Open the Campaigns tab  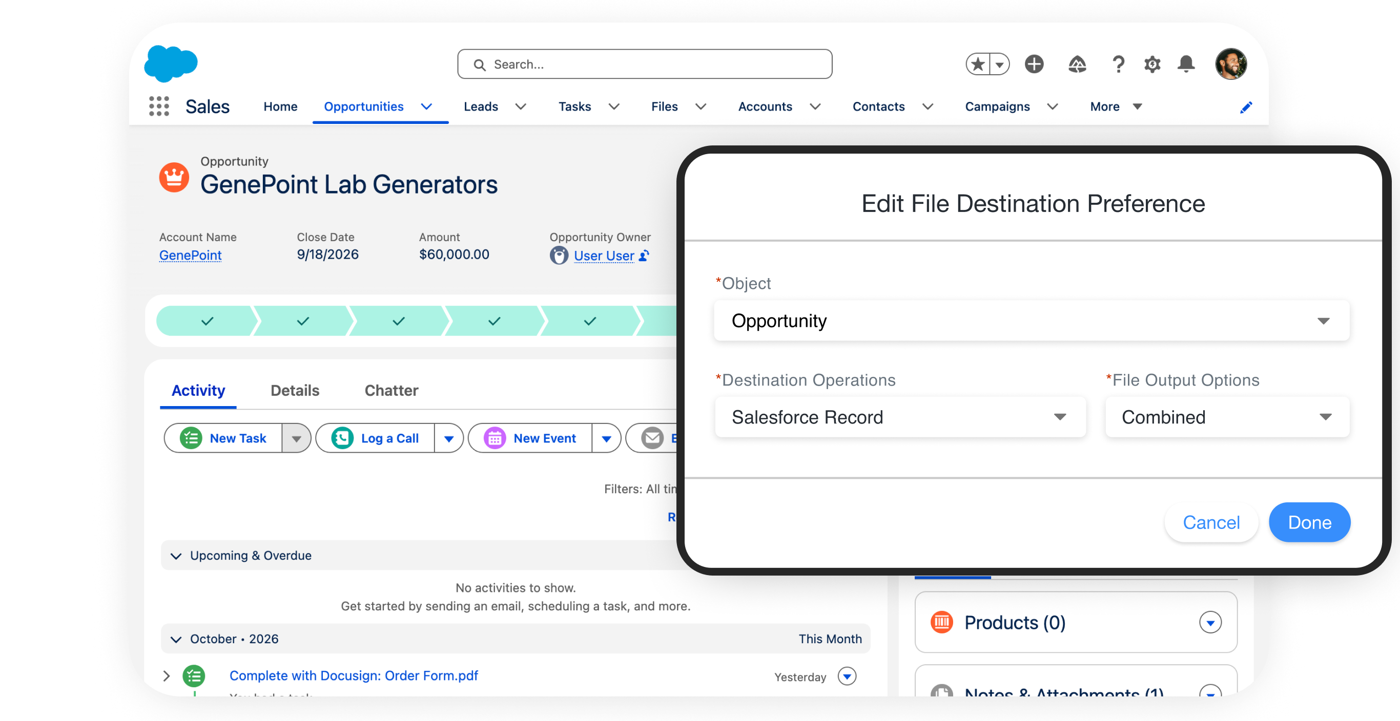[997, 107]
